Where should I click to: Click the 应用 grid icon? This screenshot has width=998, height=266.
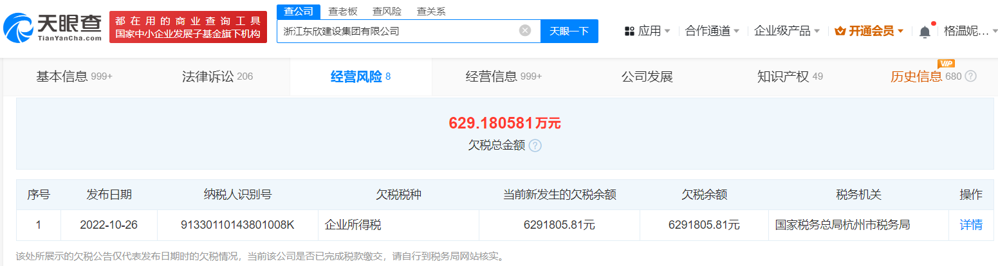coord(629,31)
